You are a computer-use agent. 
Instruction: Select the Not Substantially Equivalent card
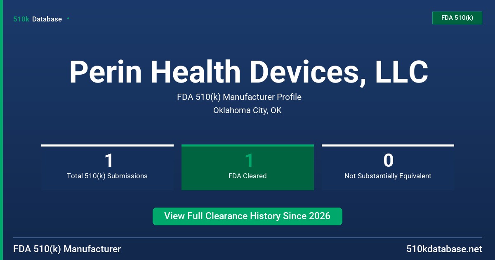tap(388, 167)
